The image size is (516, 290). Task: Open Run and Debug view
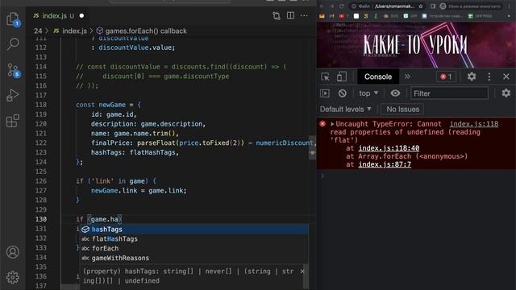coord(13,95)
